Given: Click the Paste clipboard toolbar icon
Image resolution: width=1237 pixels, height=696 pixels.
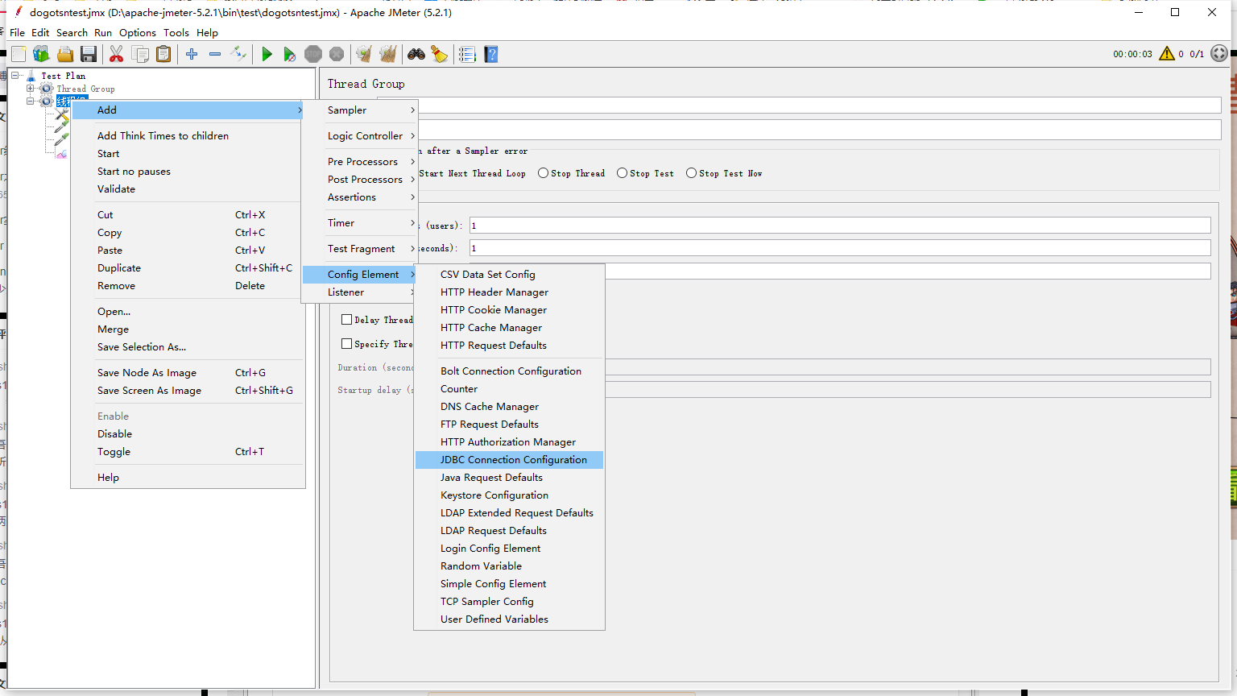Looking at the screenshot, I should pos(163,54).
